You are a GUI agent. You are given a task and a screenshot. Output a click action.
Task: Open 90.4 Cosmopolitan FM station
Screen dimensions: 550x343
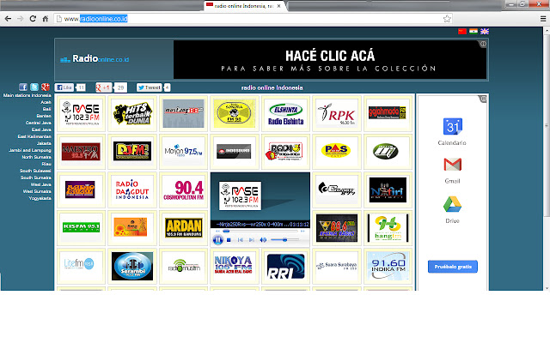pyautogui.click(x=183, y=190)
